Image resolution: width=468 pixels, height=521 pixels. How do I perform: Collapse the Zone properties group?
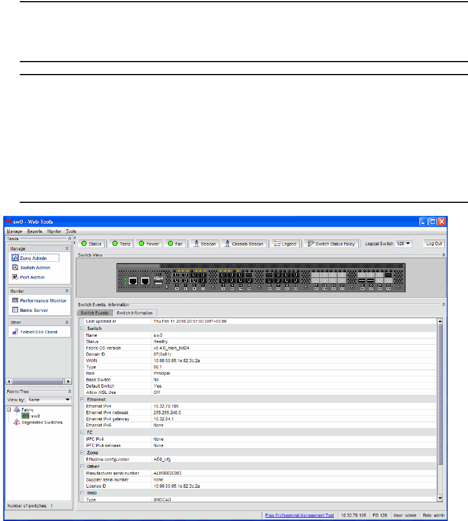82,453
